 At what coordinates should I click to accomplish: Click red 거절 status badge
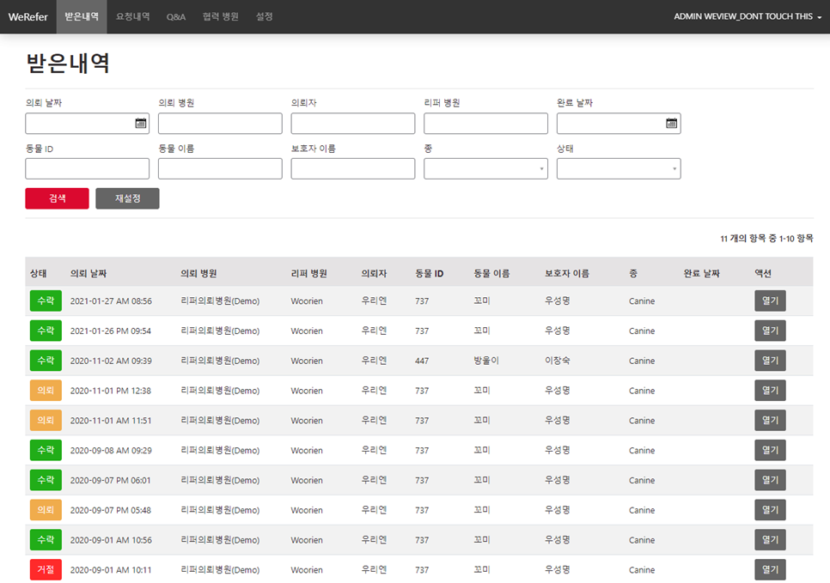(x=46, y=570)
